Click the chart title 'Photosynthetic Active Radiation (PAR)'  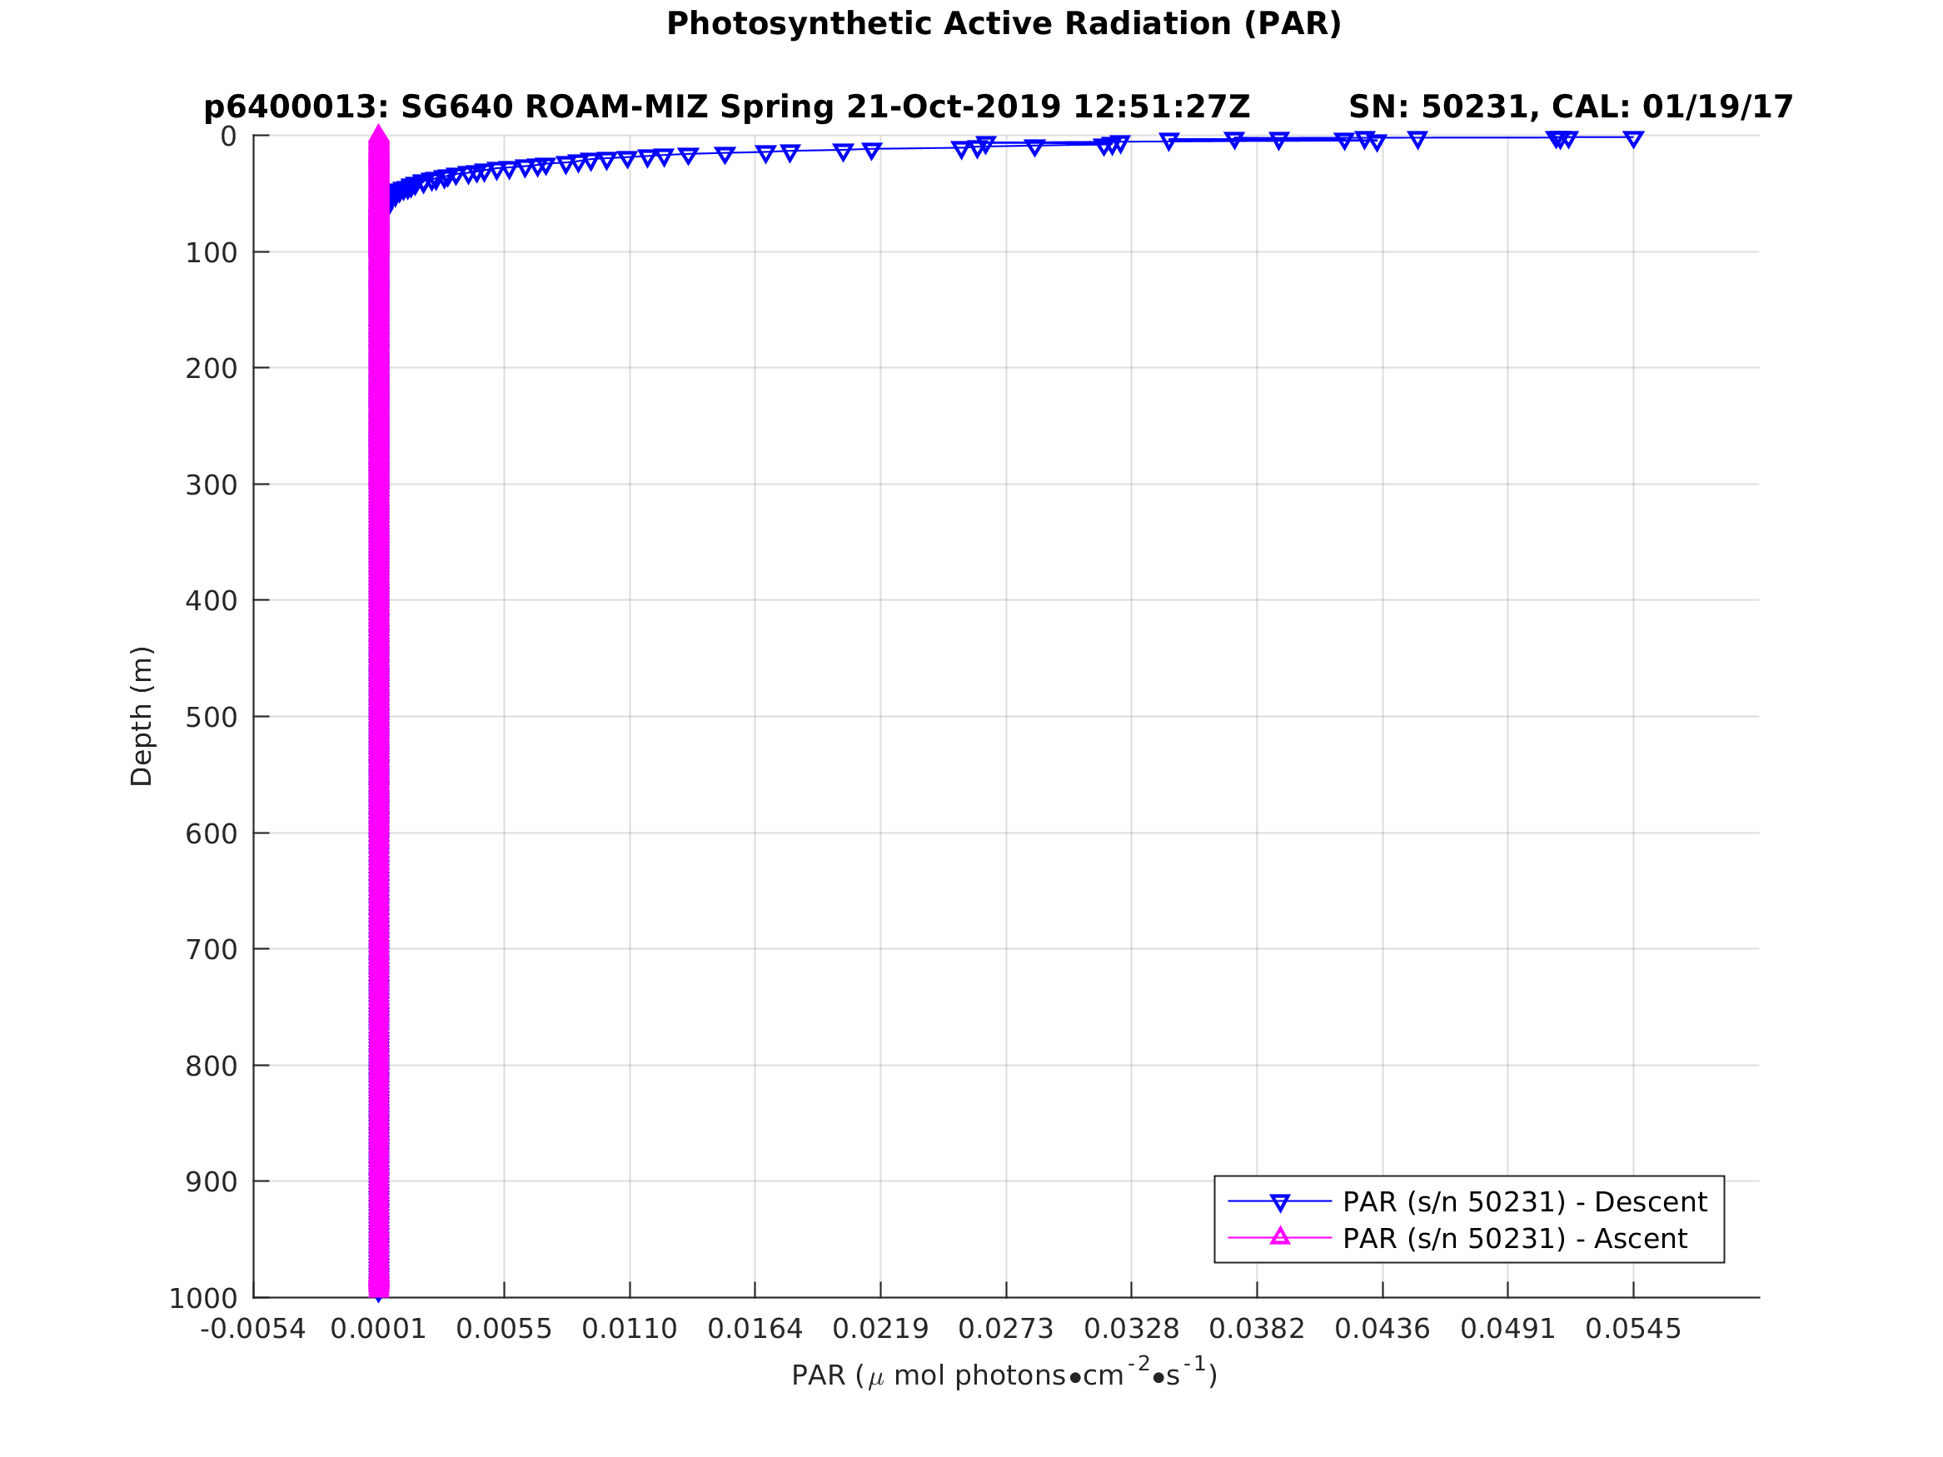pos(1004,25)
